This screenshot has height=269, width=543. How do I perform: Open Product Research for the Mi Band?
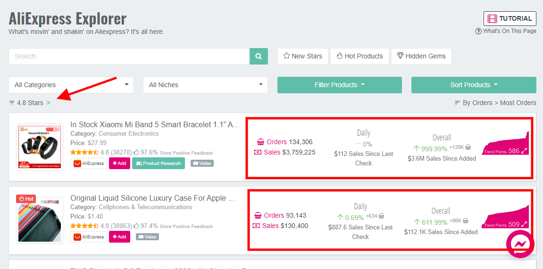[159, 163]
